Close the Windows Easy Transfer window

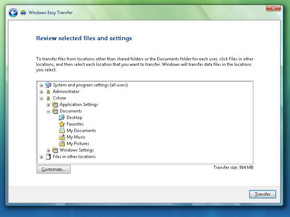click(273, 8)
